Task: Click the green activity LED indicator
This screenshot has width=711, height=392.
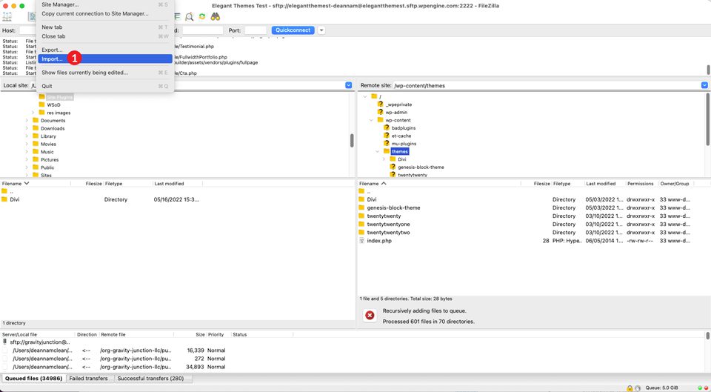Action: click(x=700, y=388)
